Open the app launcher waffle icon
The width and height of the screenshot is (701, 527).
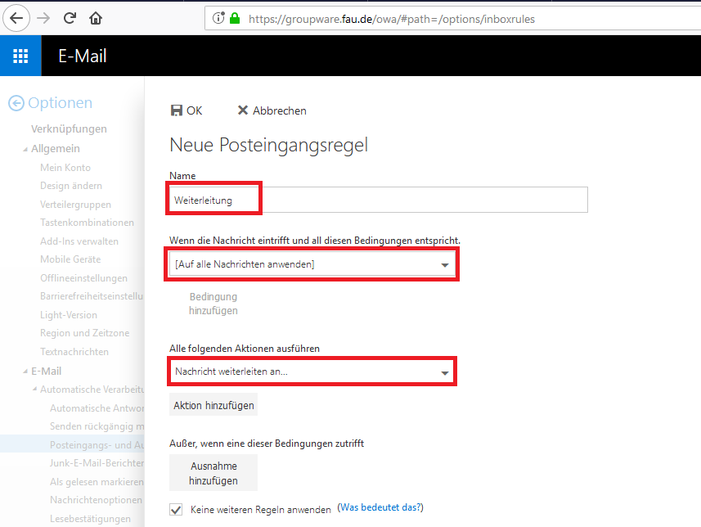pos(20,56)
